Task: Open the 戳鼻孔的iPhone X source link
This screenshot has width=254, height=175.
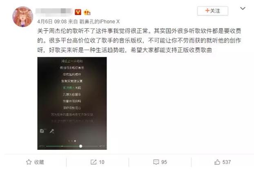Action: 99,21
